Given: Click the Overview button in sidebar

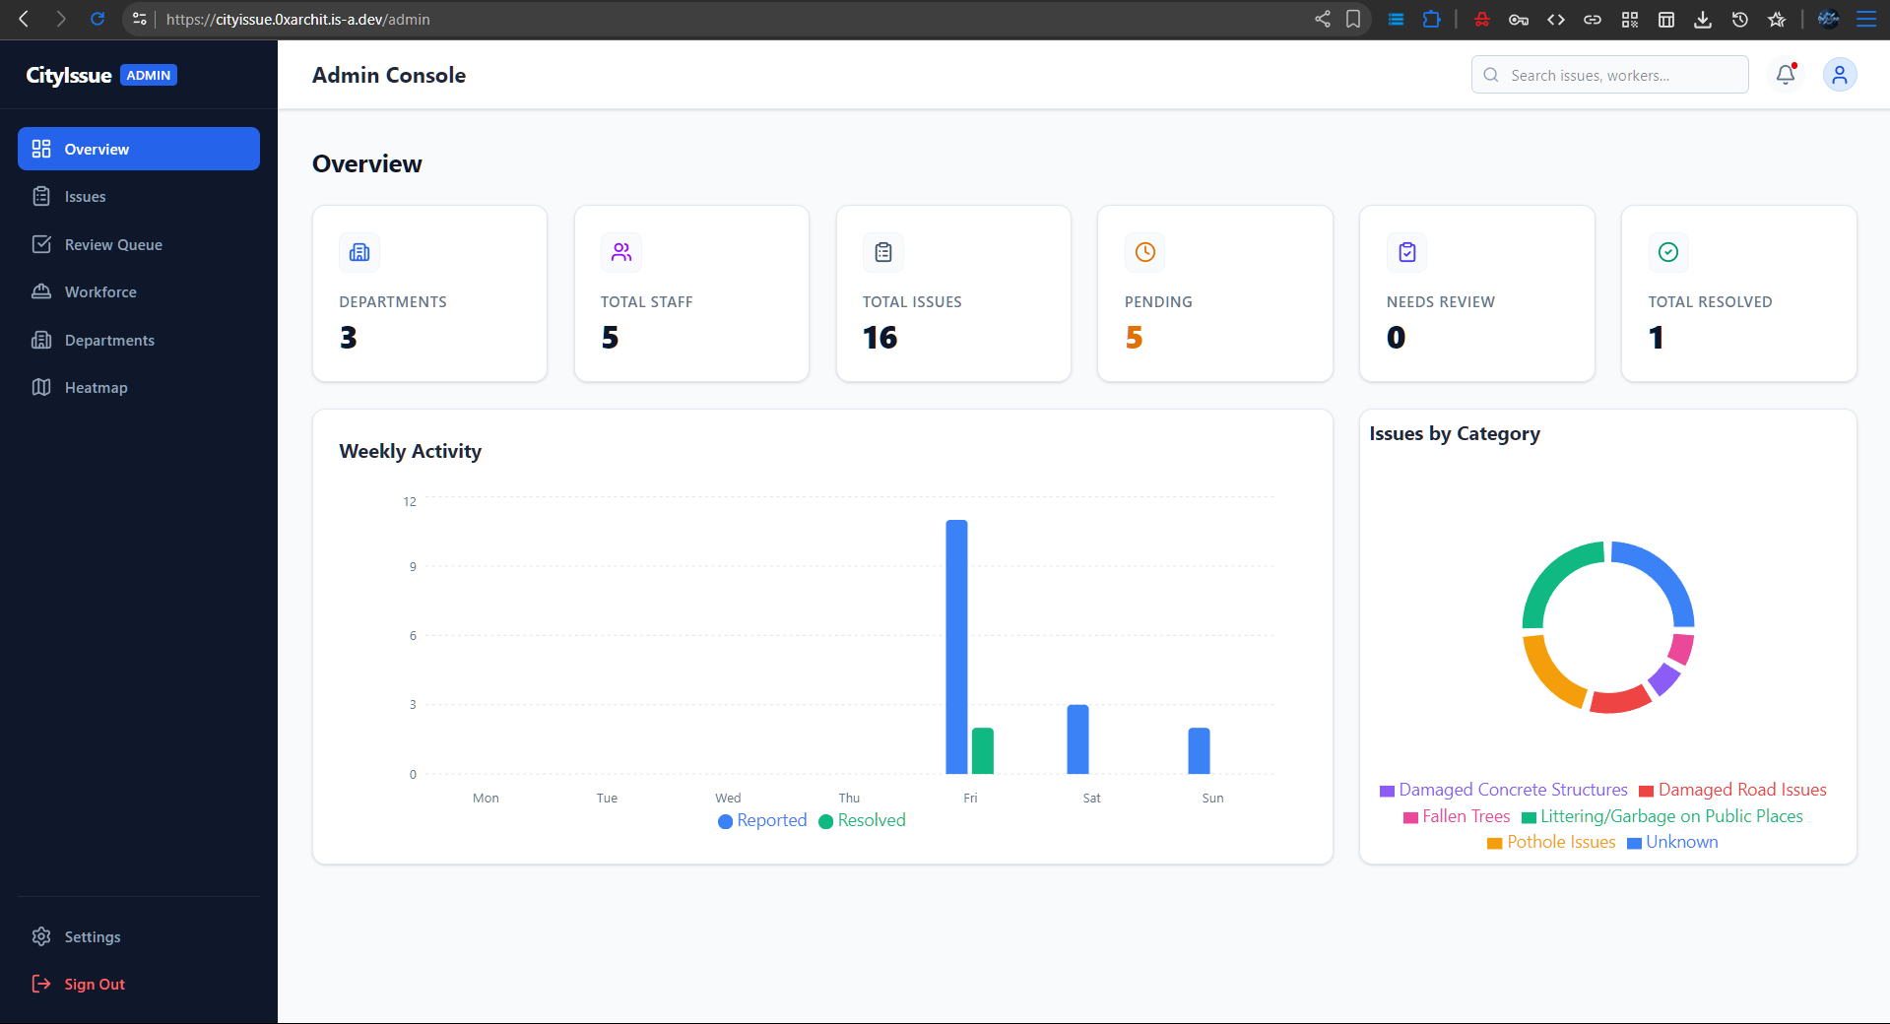Looking at the screenshot, I should (97, 149).
